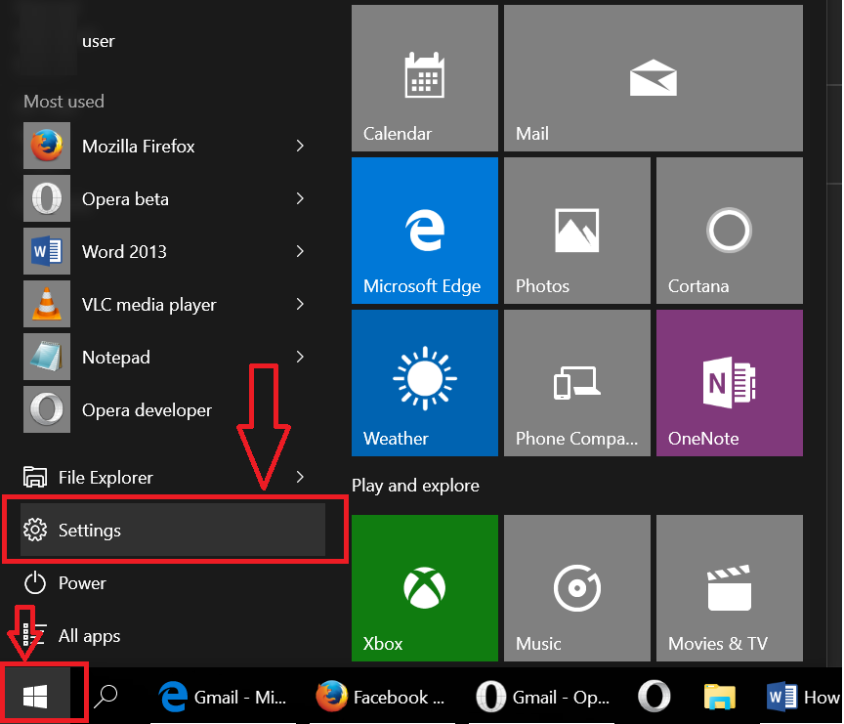Open the File Explorer folder on taskbar
The image size is (844, 724).
(x=720, y=697)
